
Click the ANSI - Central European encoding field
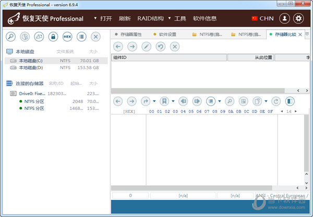tap(282, 196)
